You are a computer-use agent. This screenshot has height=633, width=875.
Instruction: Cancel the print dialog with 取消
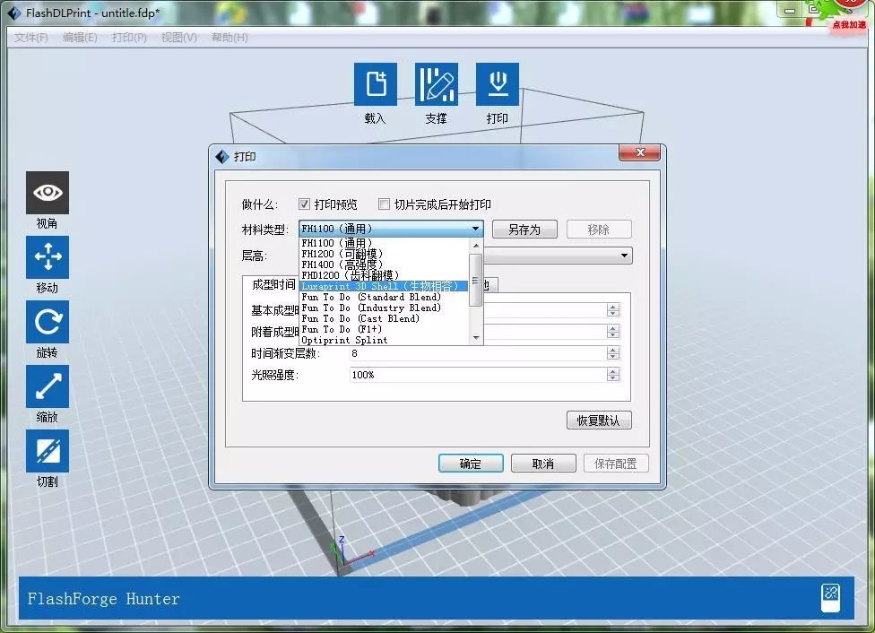[543, 464]
